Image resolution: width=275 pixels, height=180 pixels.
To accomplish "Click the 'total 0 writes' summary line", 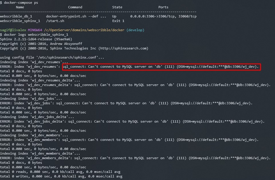I will coord(61,176).
